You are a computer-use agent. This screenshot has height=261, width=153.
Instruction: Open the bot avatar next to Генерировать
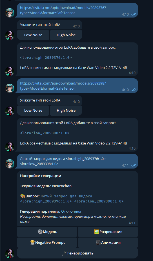click(x=10, y=254)
